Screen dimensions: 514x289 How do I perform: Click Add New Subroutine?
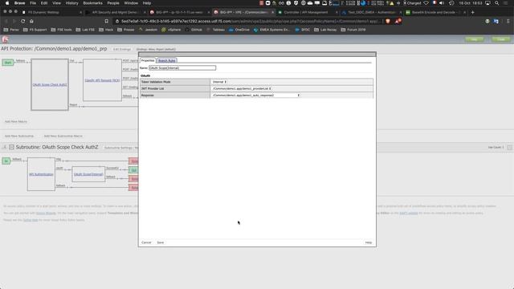pyautogui.click(x=19, y=136)
